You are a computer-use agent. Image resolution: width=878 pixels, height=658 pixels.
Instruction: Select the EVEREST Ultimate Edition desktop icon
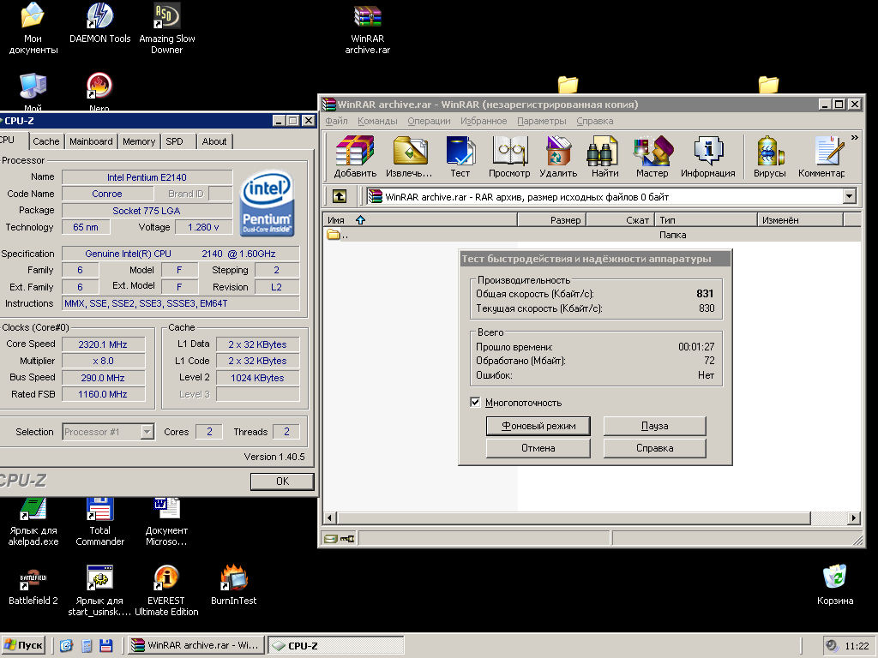tap(166, 591)
